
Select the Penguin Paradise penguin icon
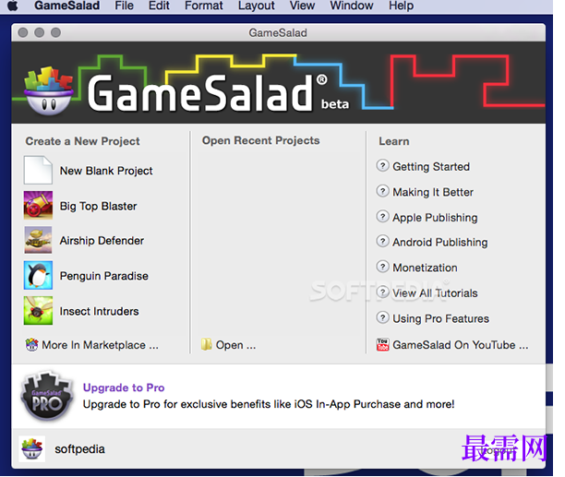tap(38, 275)
